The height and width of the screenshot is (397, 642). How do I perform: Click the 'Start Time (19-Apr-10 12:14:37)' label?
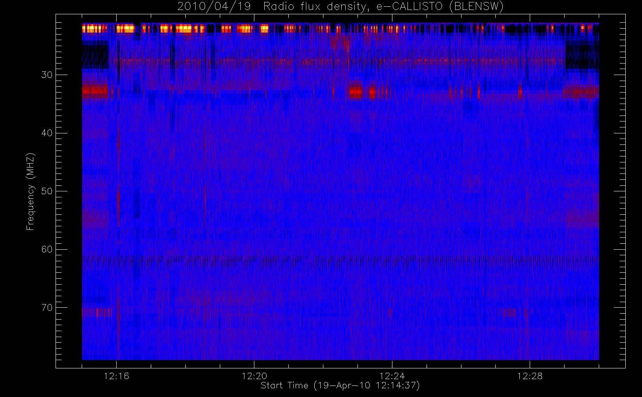pyautogui.click(x=340, y=385)
